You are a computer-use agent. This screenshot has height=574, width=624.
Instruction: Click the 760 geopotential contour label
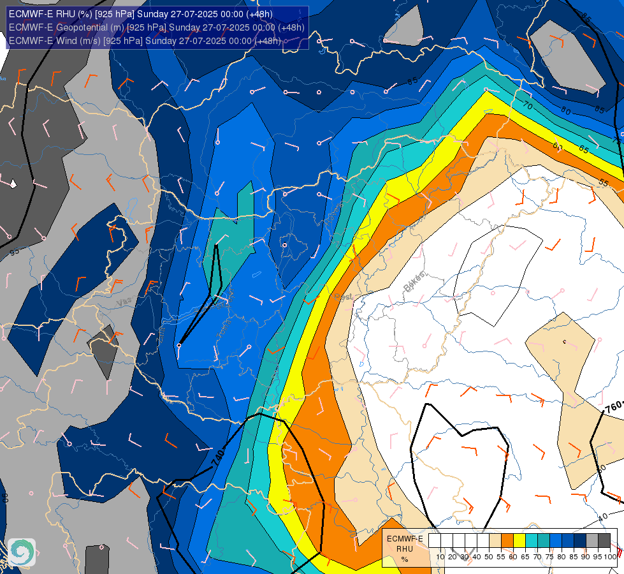coord(614,407)
